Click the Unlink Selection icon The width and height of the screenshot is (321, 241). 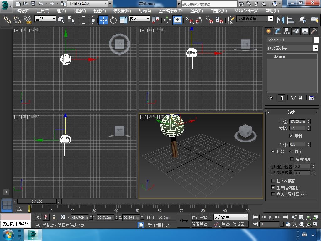coord(18,20)
